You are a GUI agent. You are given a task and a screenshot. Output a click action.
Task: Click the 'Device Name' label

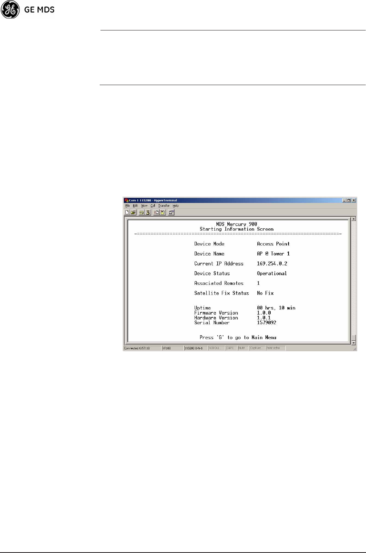(x=209, y=254)
